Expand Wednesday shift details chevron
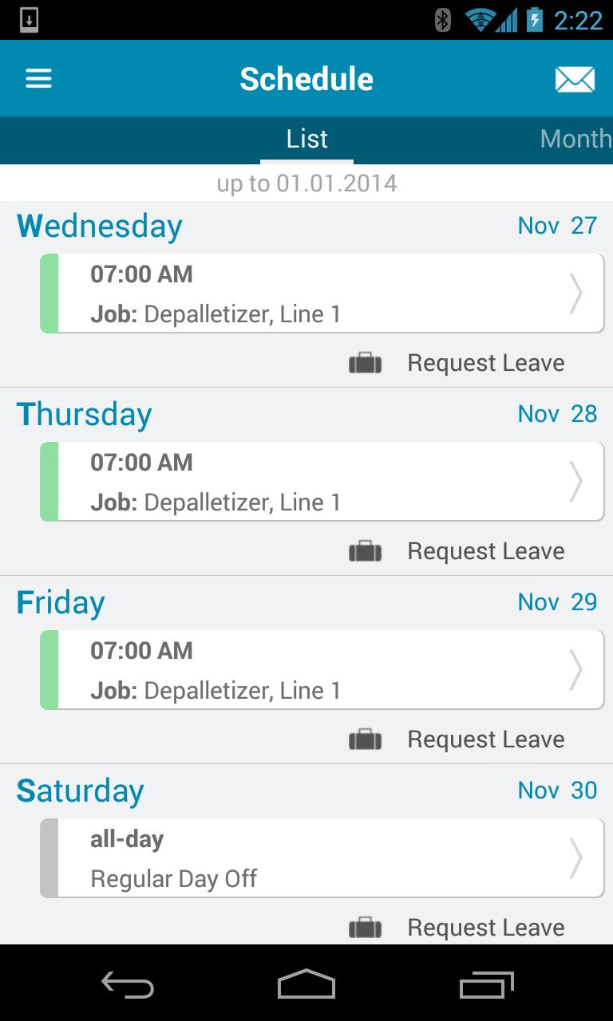Screen dimensions: 613x1021 (x=575, y=294)
